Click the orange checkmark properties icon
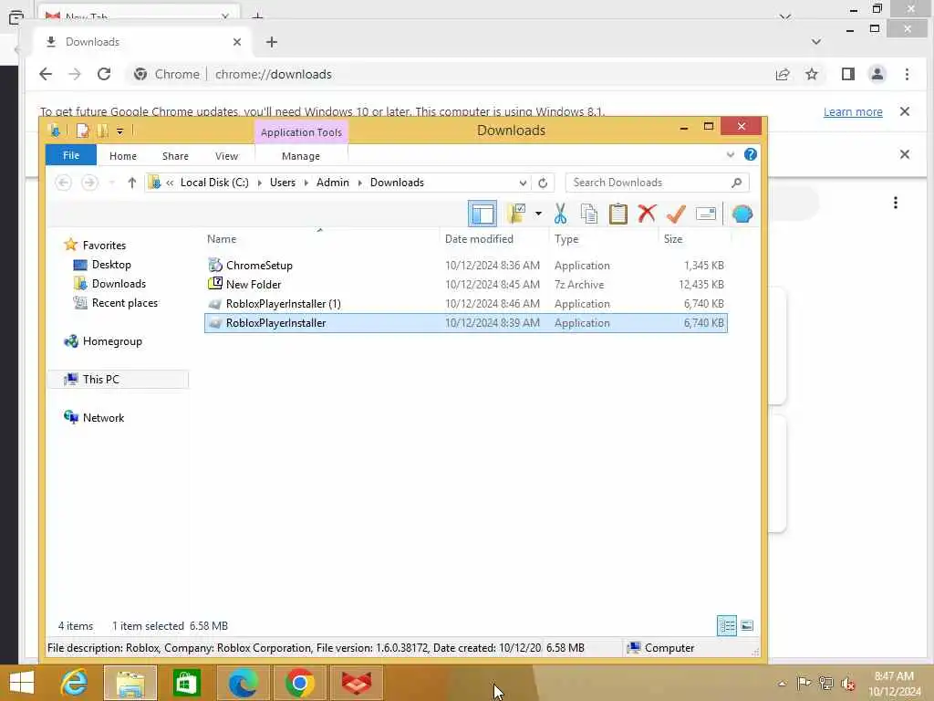This screenshot has height=701, width=934. (x=676, y=214)
